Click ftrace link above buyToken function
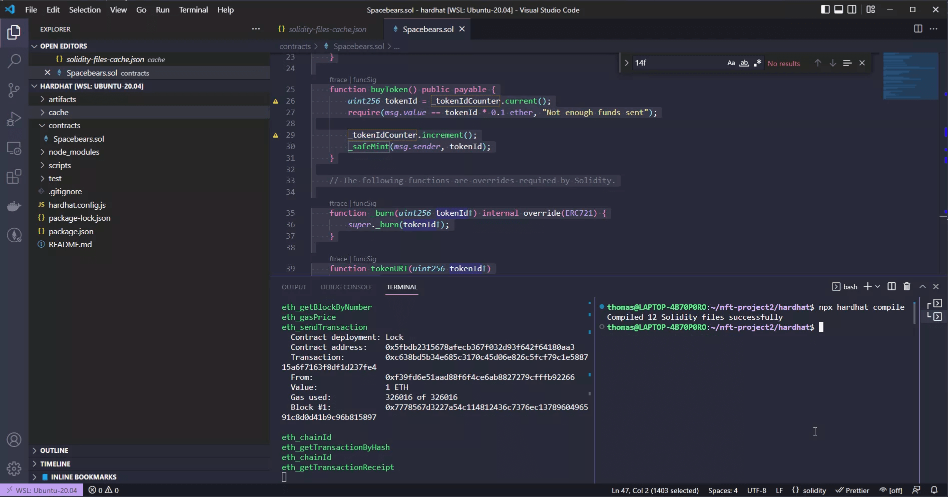Screen dimensions: 948x497 338,80
